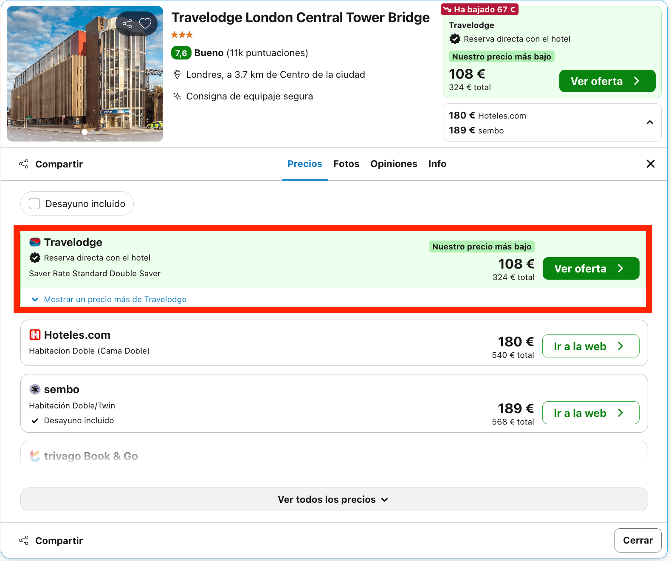This screenshot has height=561, width=671.
Task: Click the 189 € sembo summary line
Action: [x=476, y=130]
